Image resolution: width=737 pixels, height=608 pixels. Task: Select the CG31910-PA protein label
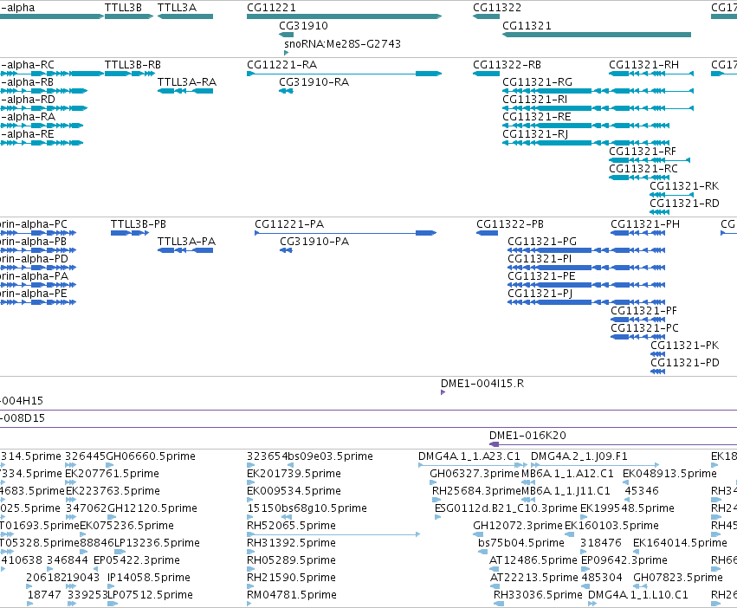[314, 242]
